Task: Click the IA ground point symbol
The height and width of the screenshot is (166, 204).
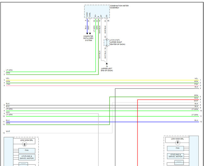Action: click(x=107, y=64)
